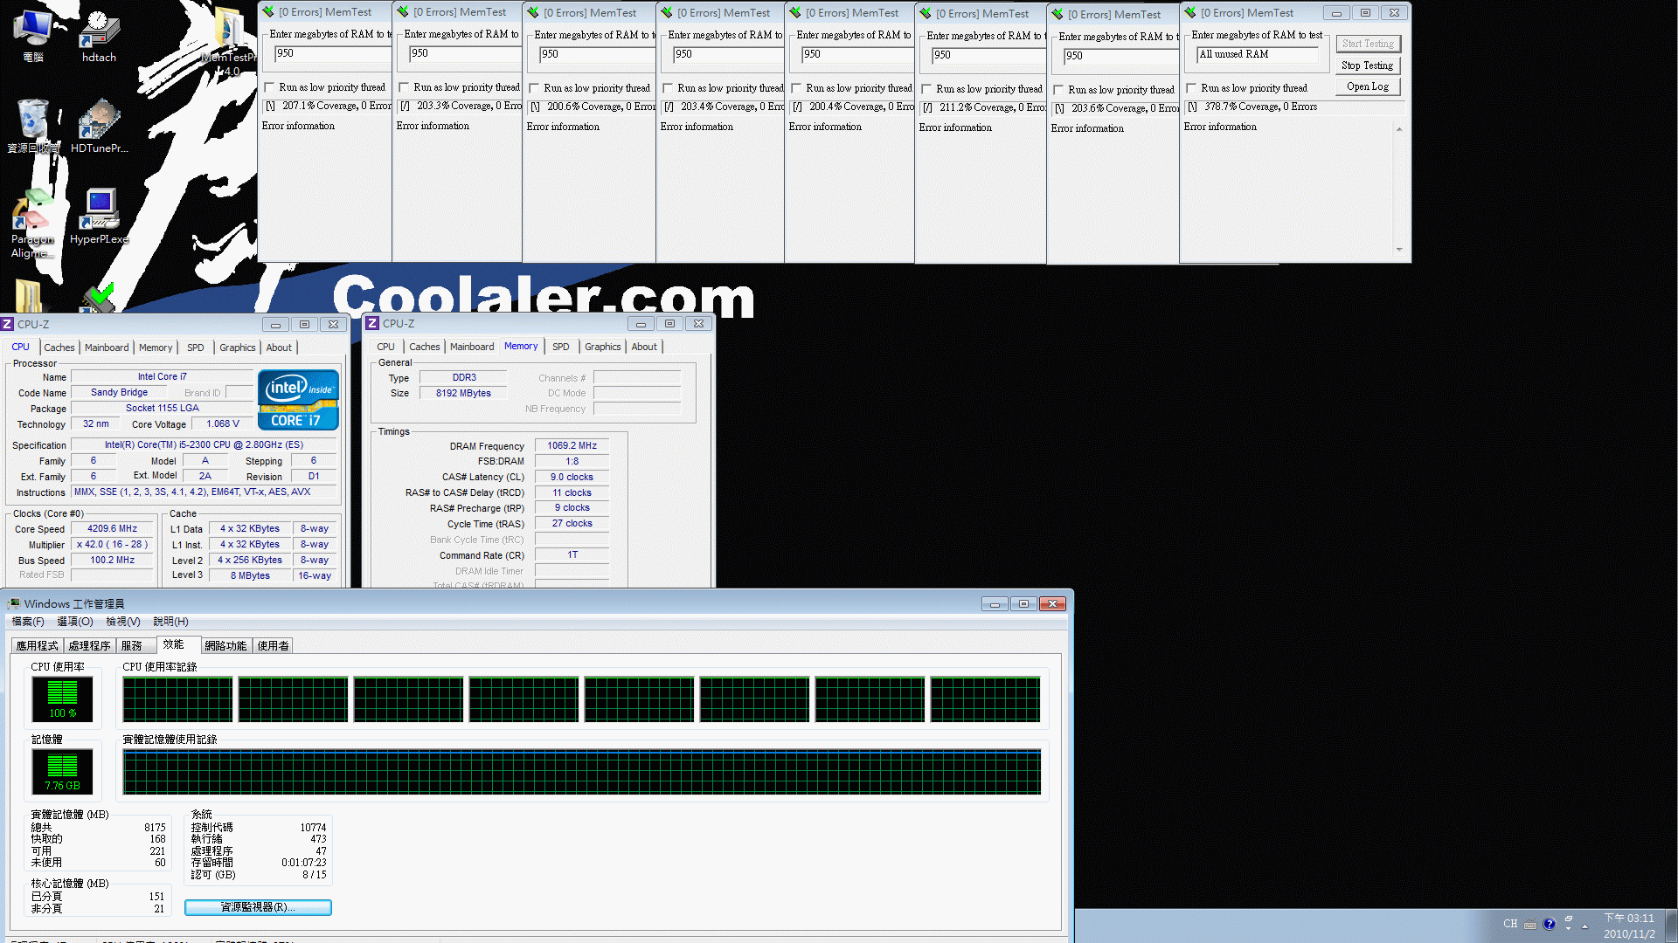Click the Stop Testing button
Image resolution: width=1678 pixels, height=943 pixels.
pyautogui.click(x=1367, y=65)
